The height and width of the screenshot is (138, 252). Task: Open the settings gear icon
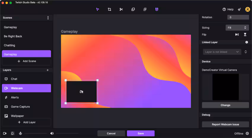tap(247, 133)
